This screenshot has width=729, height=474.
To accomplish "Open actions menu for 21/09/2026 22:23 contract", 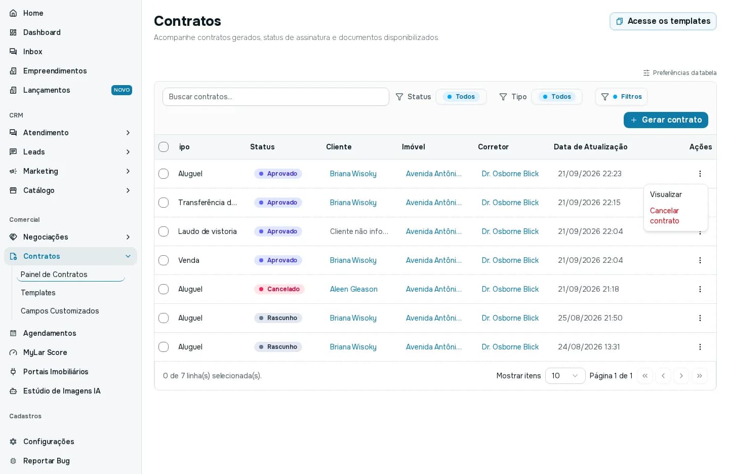I will [700, 174].
